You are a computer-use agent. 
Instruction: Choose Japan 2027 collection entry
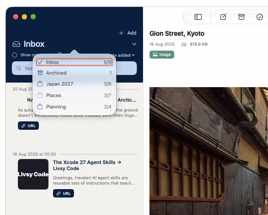tap(74, 84)
